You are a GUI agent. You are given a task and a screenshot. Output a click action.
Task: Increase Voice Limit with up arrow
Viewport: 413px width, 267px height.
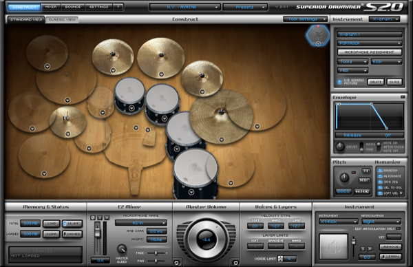(281, 257)
